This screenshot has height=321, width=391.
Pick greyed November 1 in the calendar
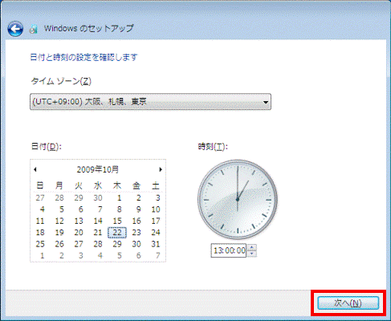pyautogui.click(x=42, y=255)
